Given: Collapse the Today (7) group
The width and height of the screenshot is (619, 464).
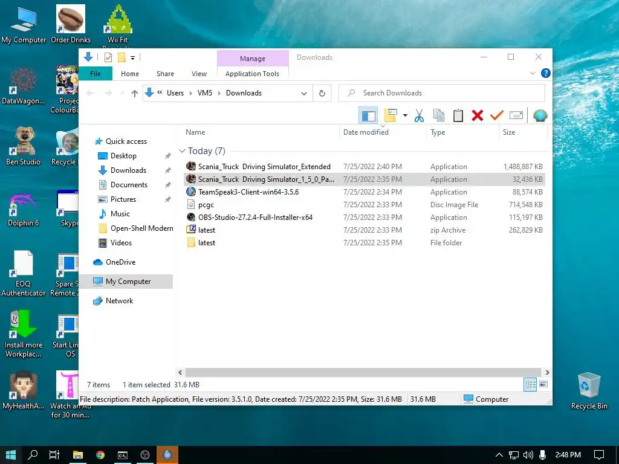Looking at the screenshot, I should pyautogui.click(x=182, y=151).
